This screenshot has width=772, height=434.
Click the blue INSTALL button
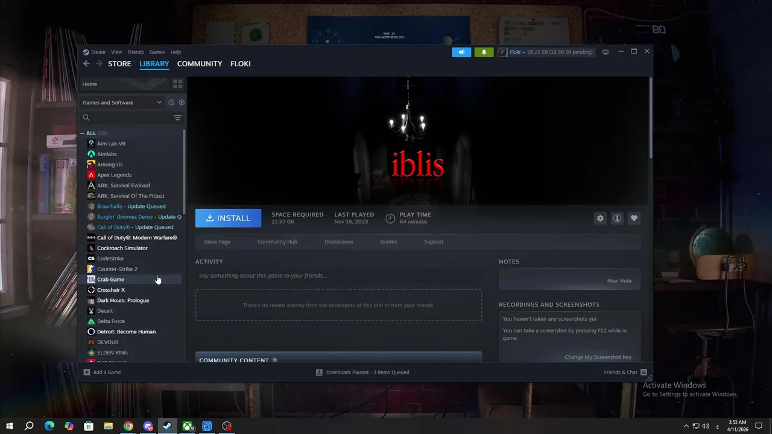coord(228,218)
